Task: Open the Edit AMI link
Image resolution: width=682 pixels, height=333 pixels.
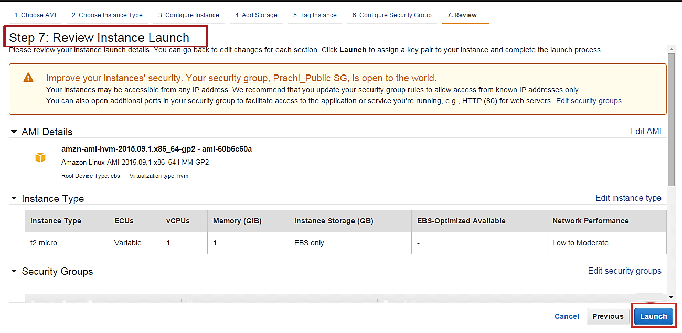Action: pos(645,132)
